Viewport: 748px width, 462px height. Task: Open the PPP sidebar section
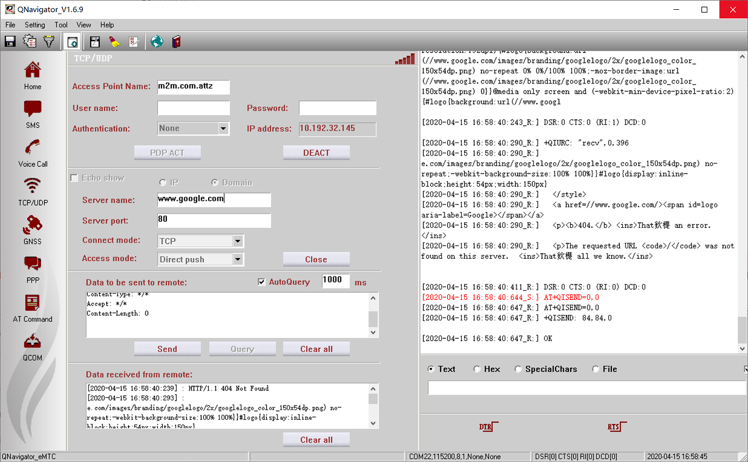[33, 269]
